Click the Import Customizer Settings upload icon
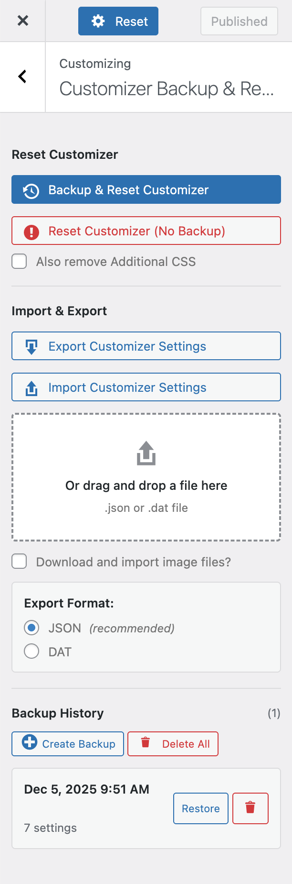This screenshot has width=292, height=884. pos(31,388)
